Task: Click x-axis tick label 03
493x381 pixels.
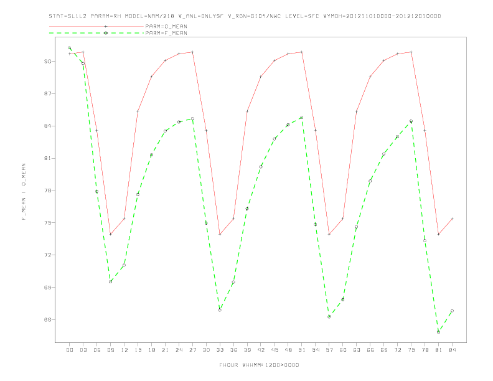Action: pos(83,350)
